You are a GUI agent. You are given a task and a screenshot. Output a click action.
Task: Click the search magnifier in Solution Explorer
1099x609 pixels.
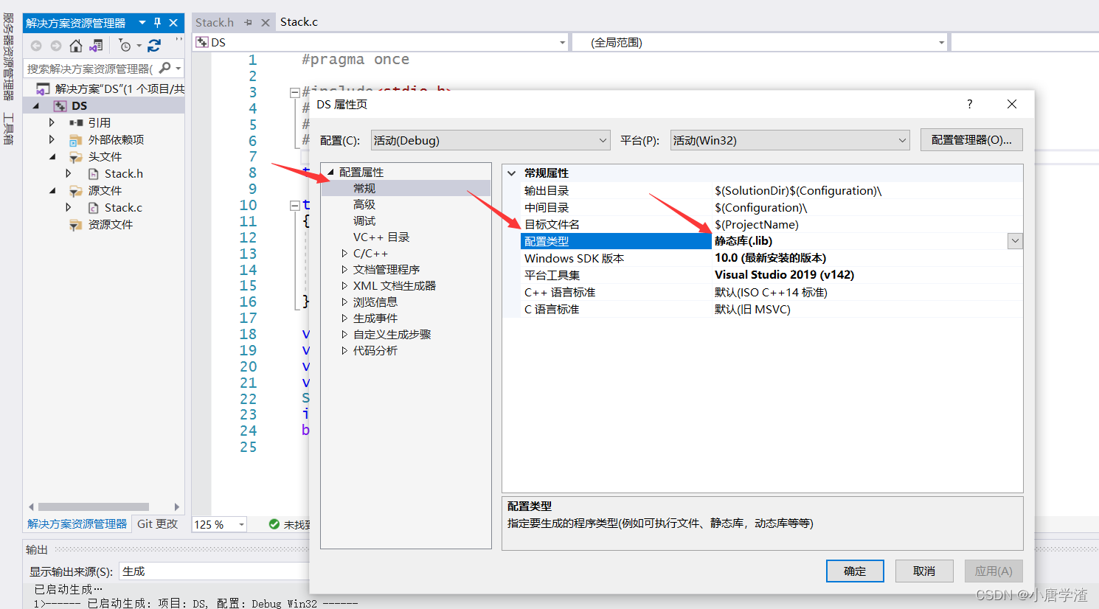pos(165,68)
